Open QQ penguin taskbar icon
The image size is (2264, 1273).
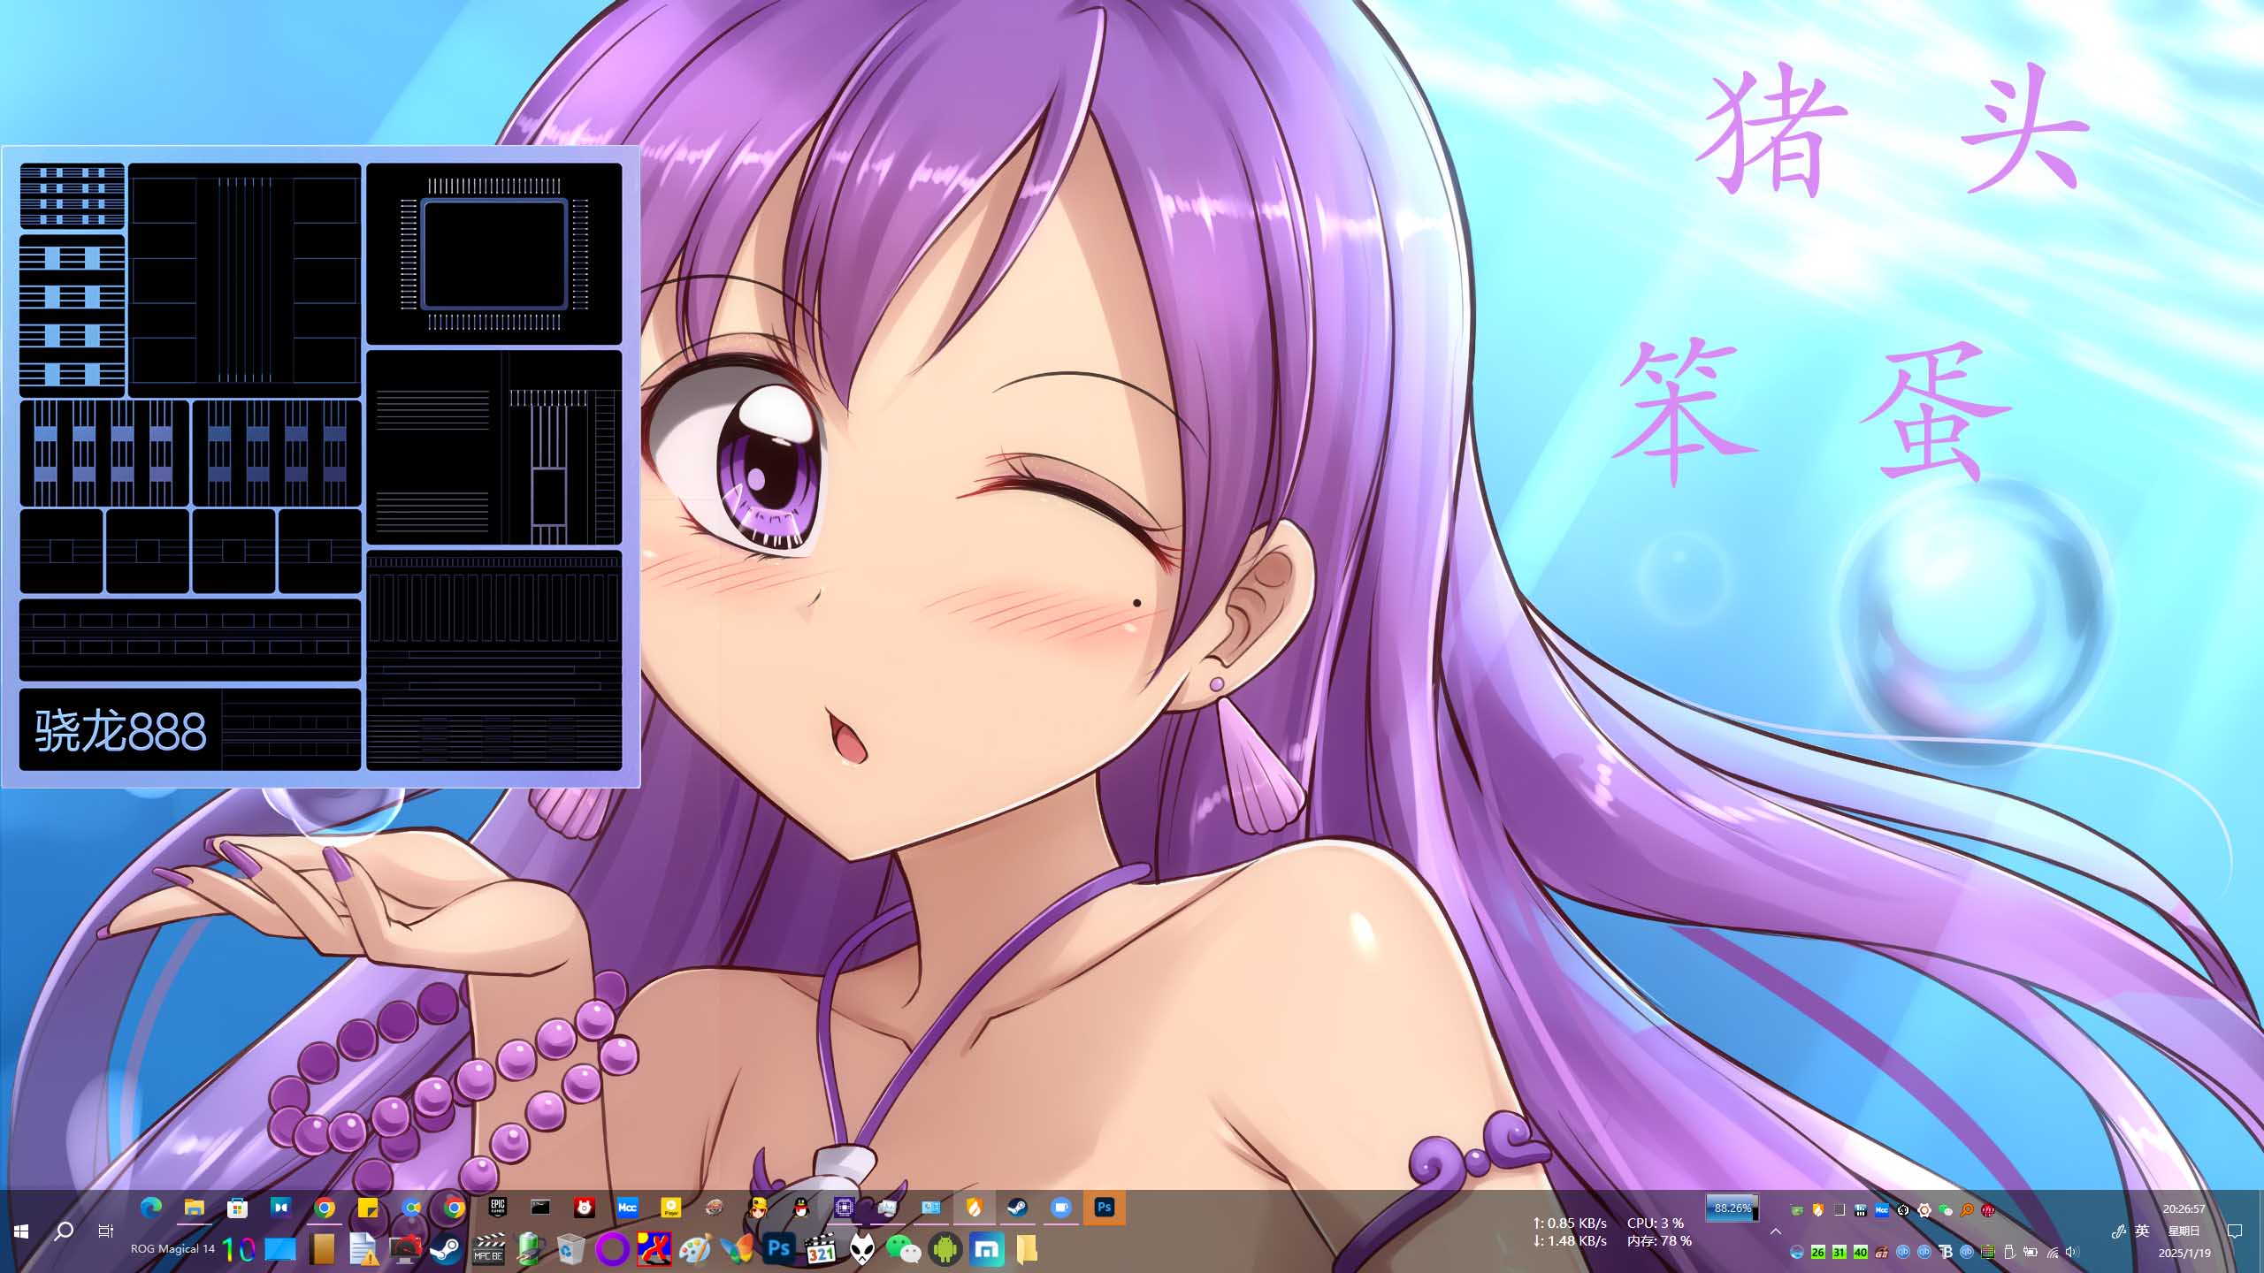[x=801, y=1208]
